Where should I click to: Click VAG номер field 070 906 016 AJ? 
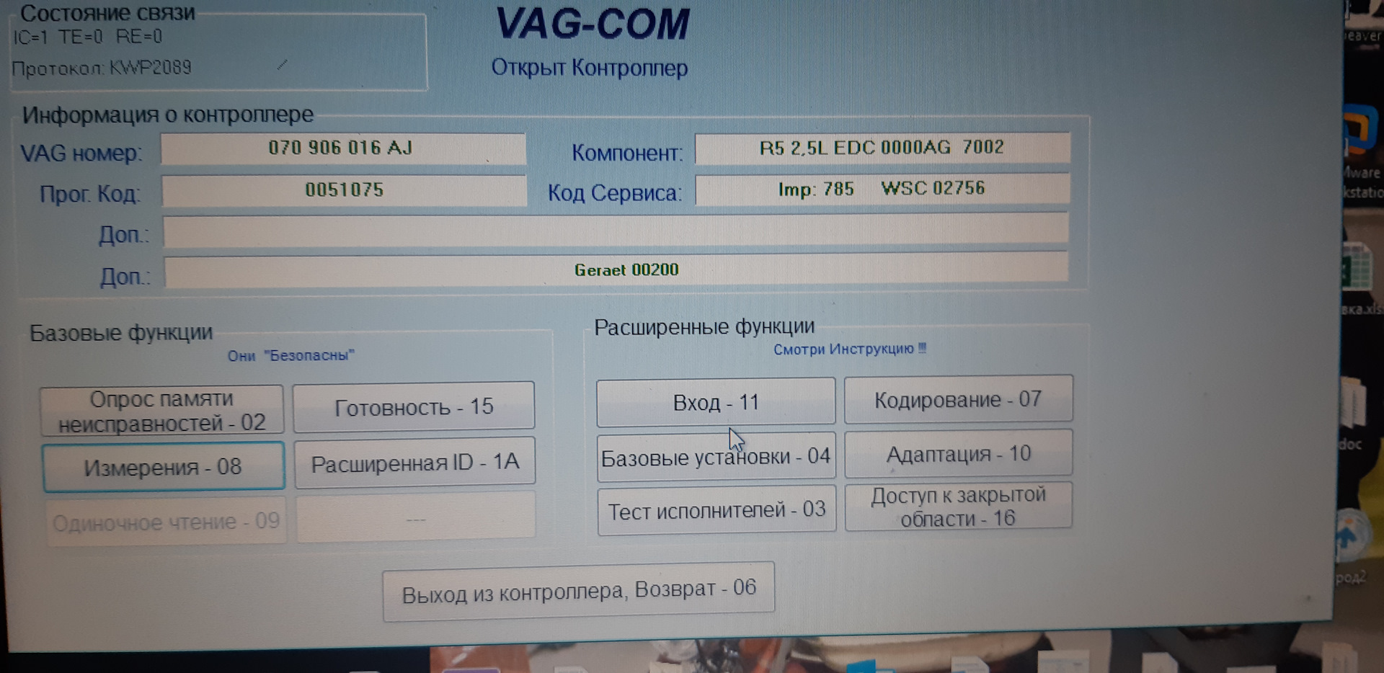tap(343, 149)
